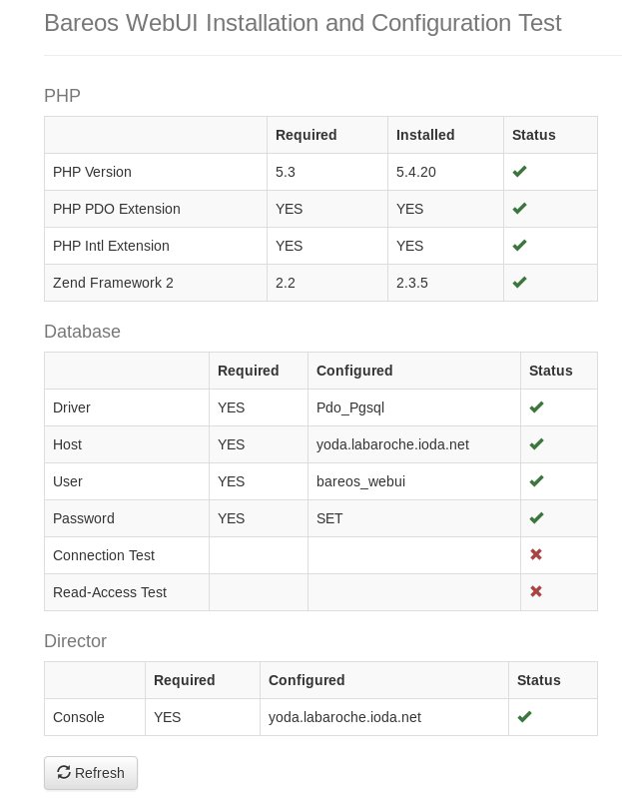Click the Director Console status checkmark
This screenshot has width=622, height=807.
click(x=524, y=717)
